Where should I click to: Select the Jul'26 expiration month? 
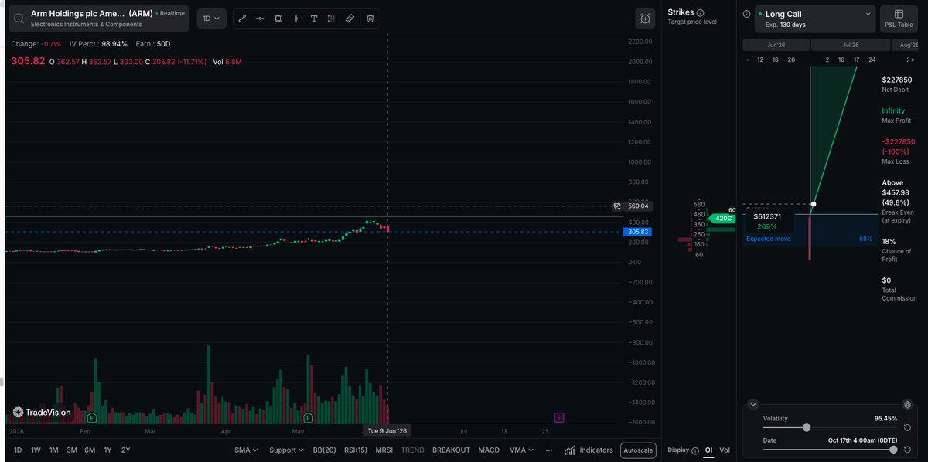(x=851, y=46)
